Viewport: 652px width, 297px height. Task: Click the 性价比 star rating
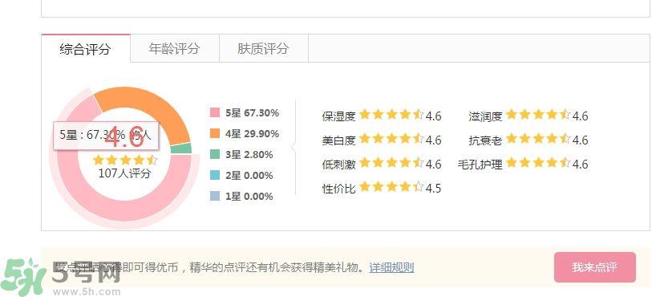391,187
